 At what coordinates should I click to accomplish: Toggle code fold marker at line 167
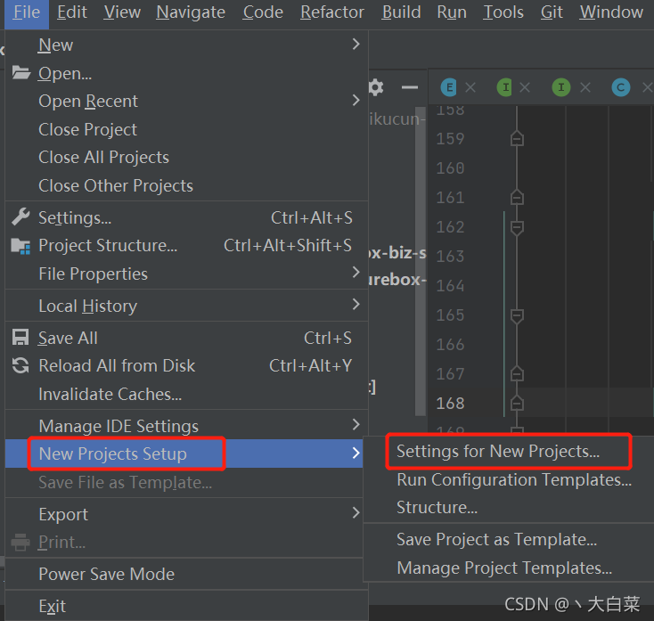517,374
